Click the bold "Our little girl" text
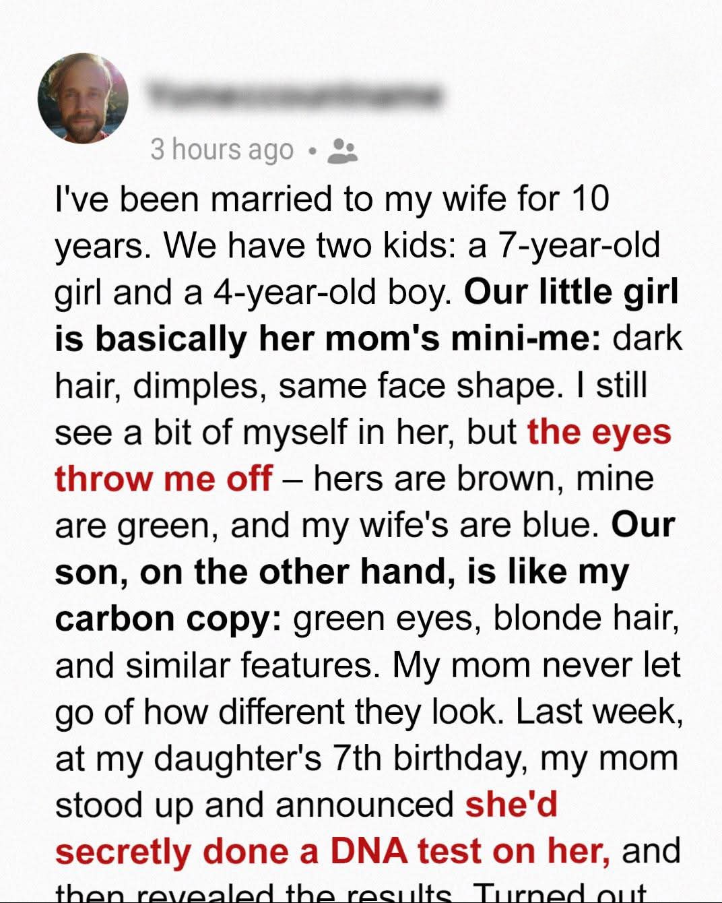The width and height of the screenshot is (722, 903). click(571, 292)
